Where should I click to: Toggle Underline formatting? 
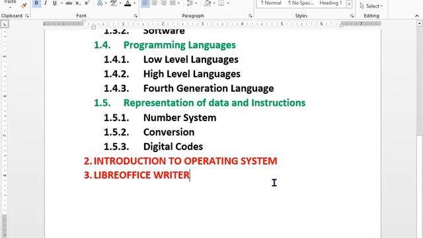tap(54, 3)
